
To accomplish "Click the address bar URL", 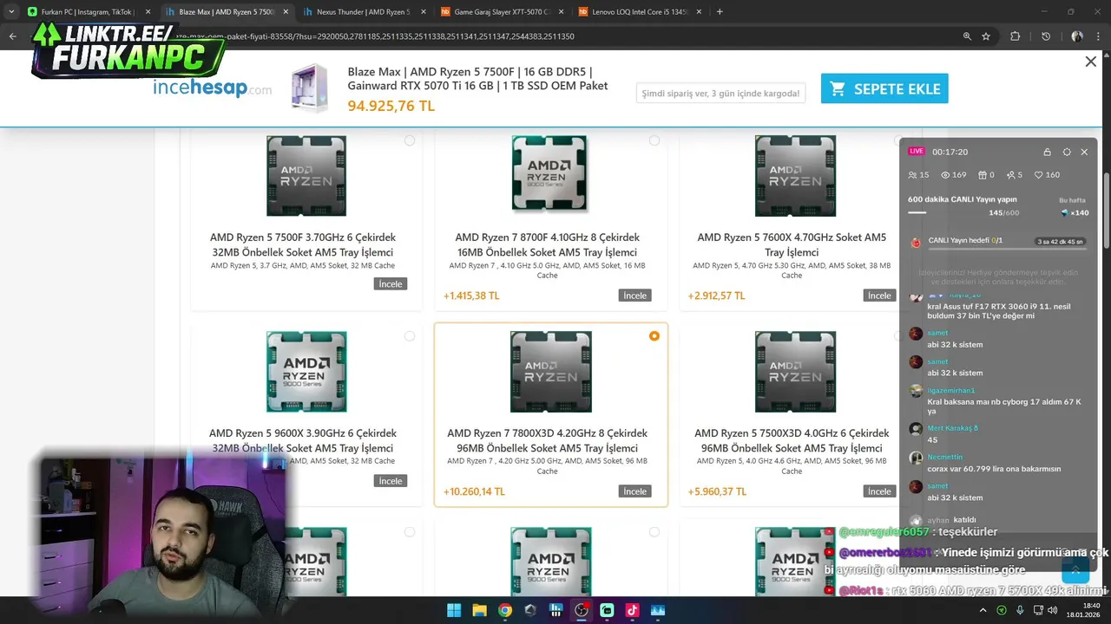I will pos(373,36).
